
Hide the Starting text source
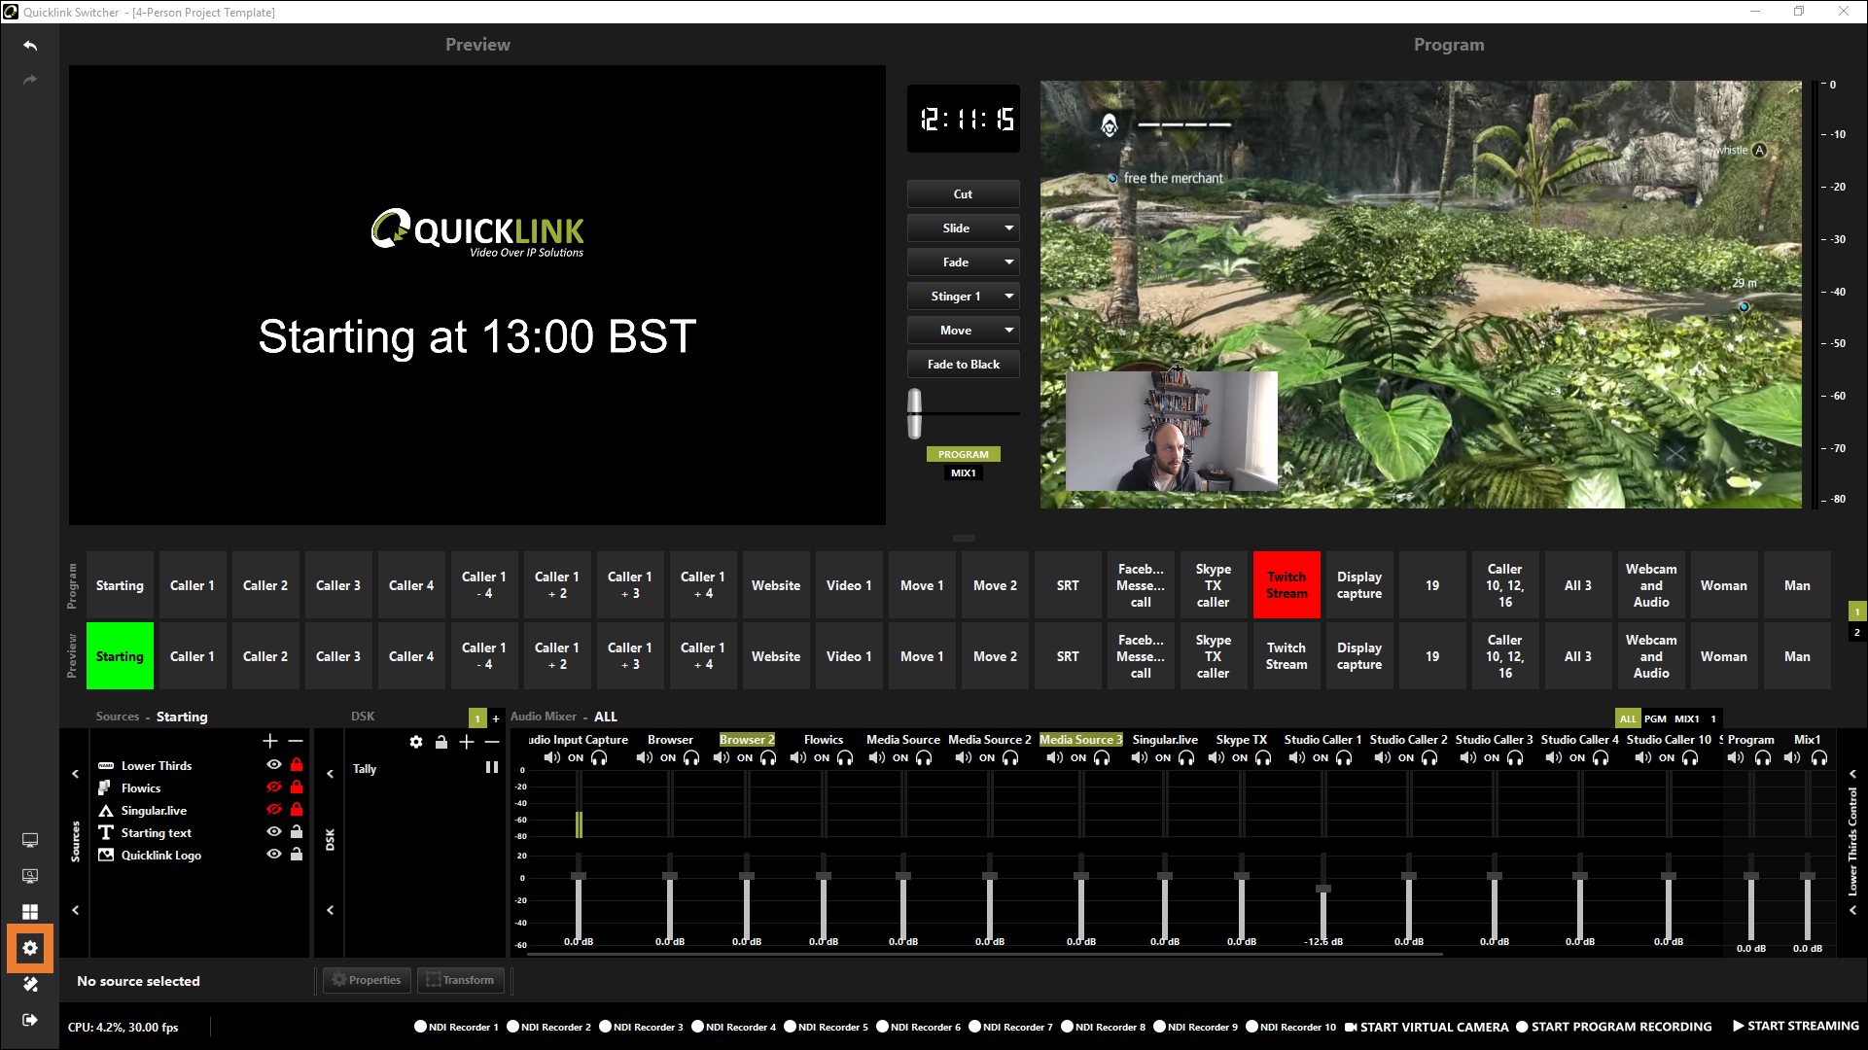pos(274,832)
